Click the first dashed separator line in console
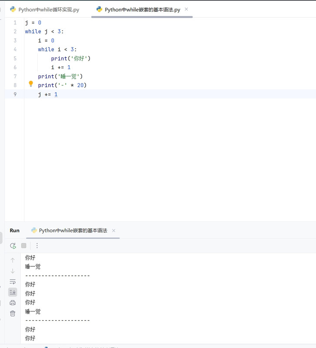The width and height of the screenshot is (316, 348). tap(57, 276)
